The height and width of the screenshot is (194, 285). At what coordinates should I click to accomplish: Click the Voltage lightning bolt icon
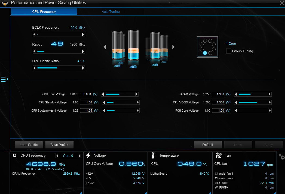[x=88, y=155]
